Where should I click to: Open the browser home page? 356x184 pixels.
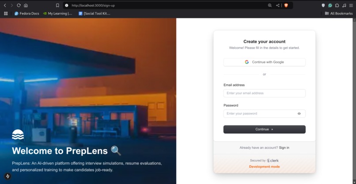tap(26, 5)
